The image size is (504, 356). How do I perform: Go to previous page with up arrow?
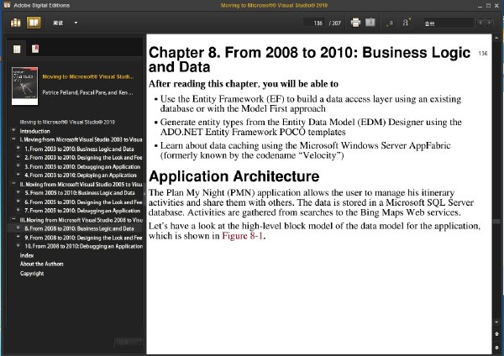496,334
